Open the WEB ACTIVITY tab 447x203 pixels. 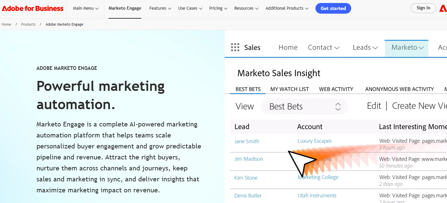point(336,89)
